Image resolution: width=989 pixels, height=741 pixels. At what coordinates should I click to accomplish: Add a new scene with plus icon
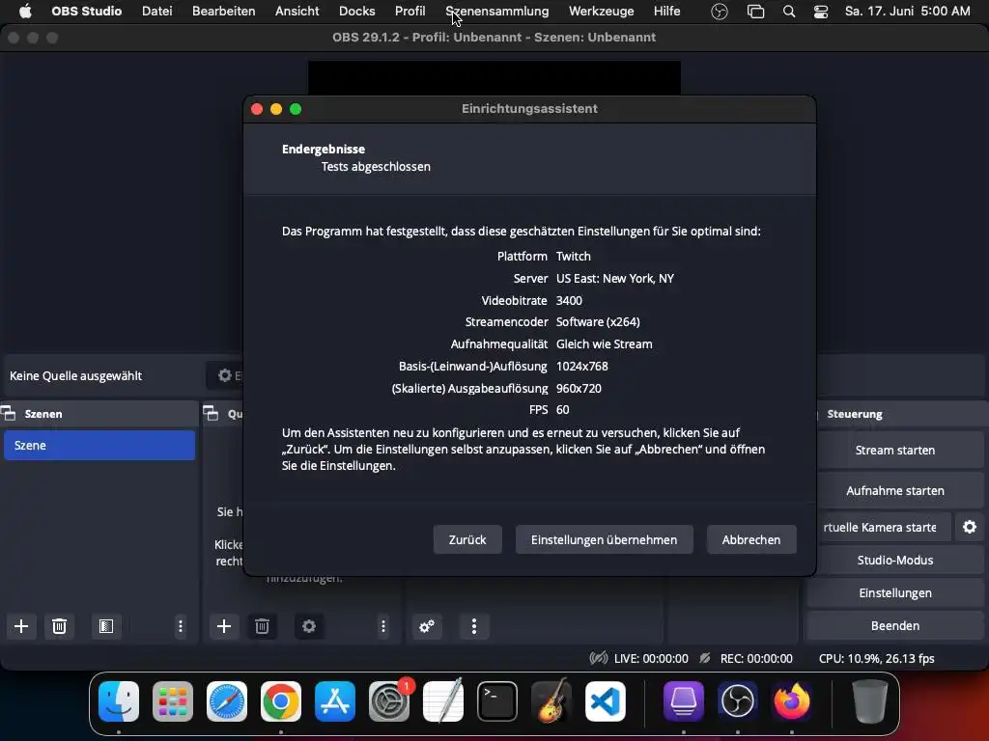point(21,626)
